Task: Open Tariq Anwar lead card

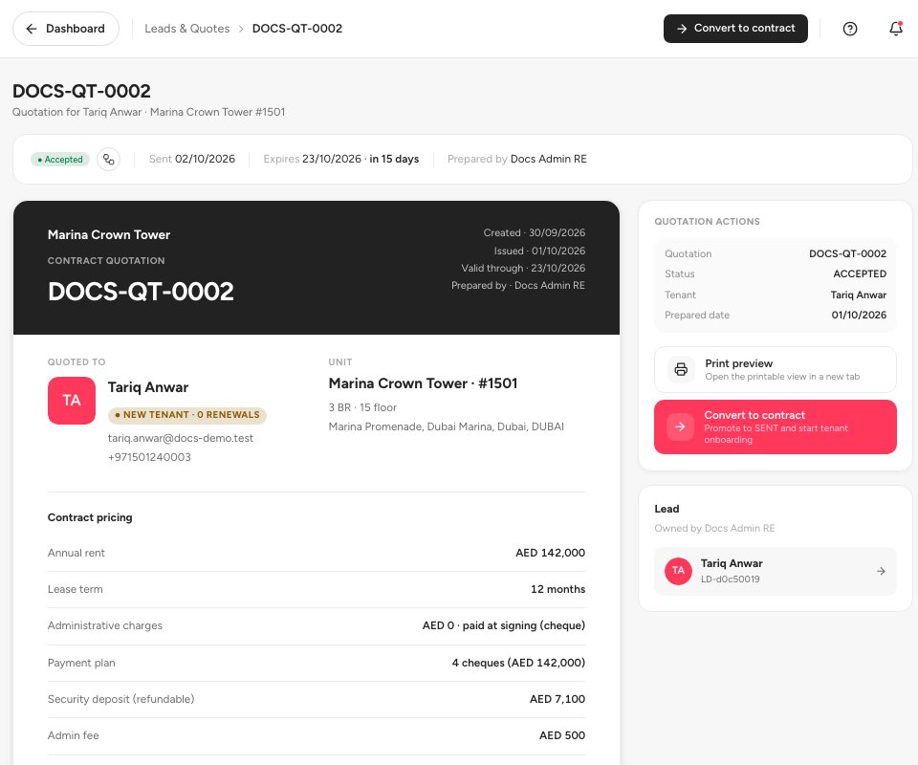Action: [775, 571]
